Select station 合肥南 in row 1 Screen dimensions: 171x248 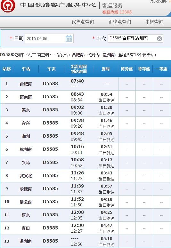click(26, 84)
